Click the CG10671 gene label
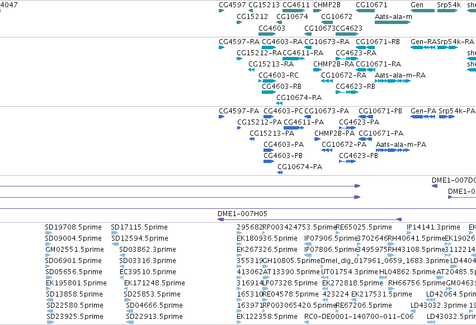476x325 pixels. click(371, 5)
